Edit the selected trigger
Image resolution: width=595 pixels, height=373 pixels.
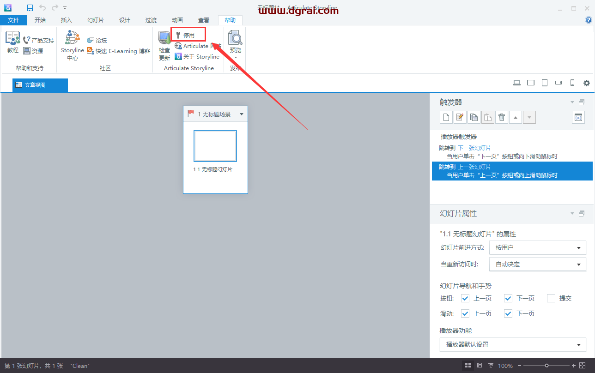point(460,117)
